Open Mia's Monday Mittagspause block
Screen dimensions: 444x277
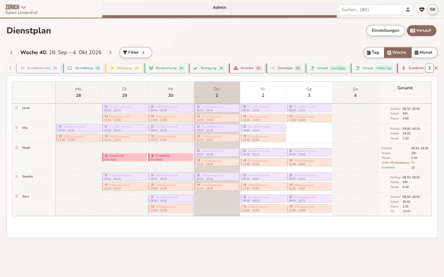click(x=79, y=138)
